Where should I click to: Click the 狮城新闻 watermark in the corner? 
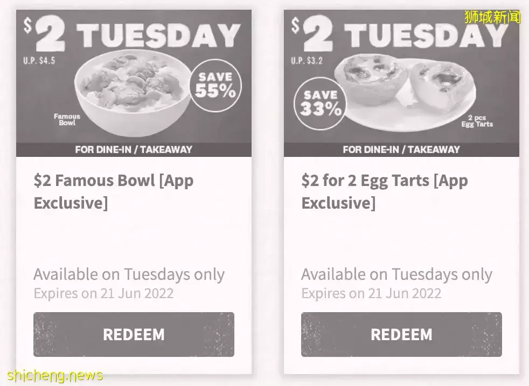tap(492, 17)
